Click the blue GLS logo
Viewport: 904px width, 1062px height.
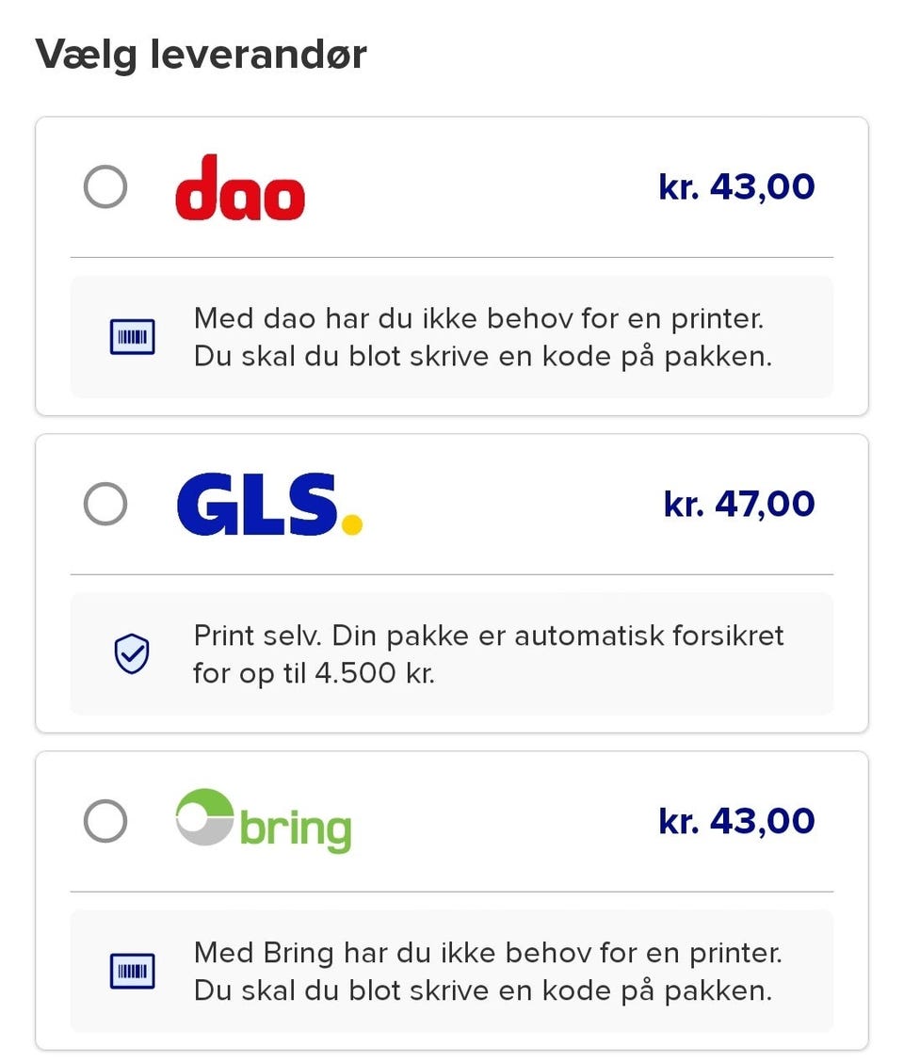(x=268, y=505)
